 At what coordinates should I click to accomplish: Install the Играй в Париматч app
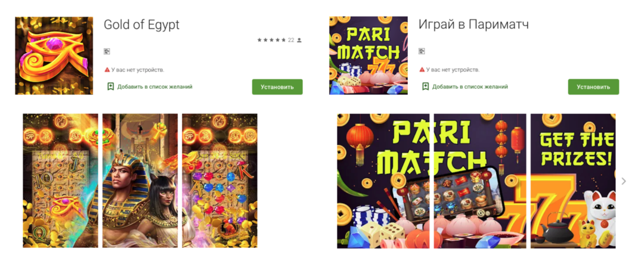593,87
